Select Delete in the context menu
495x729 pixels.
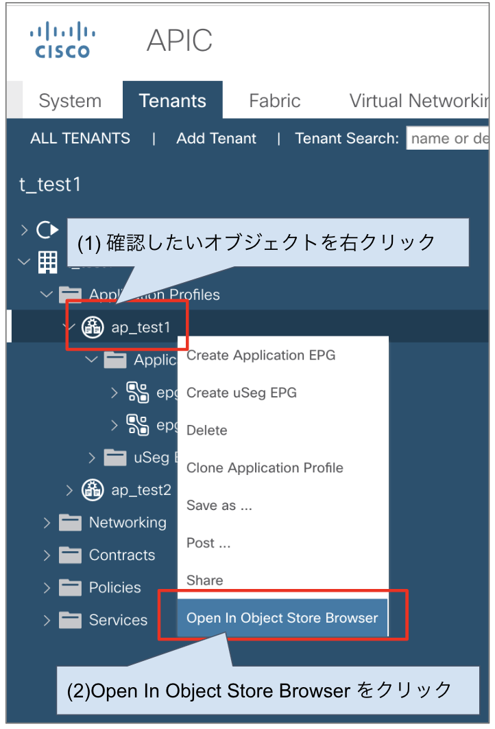point(282,430)
